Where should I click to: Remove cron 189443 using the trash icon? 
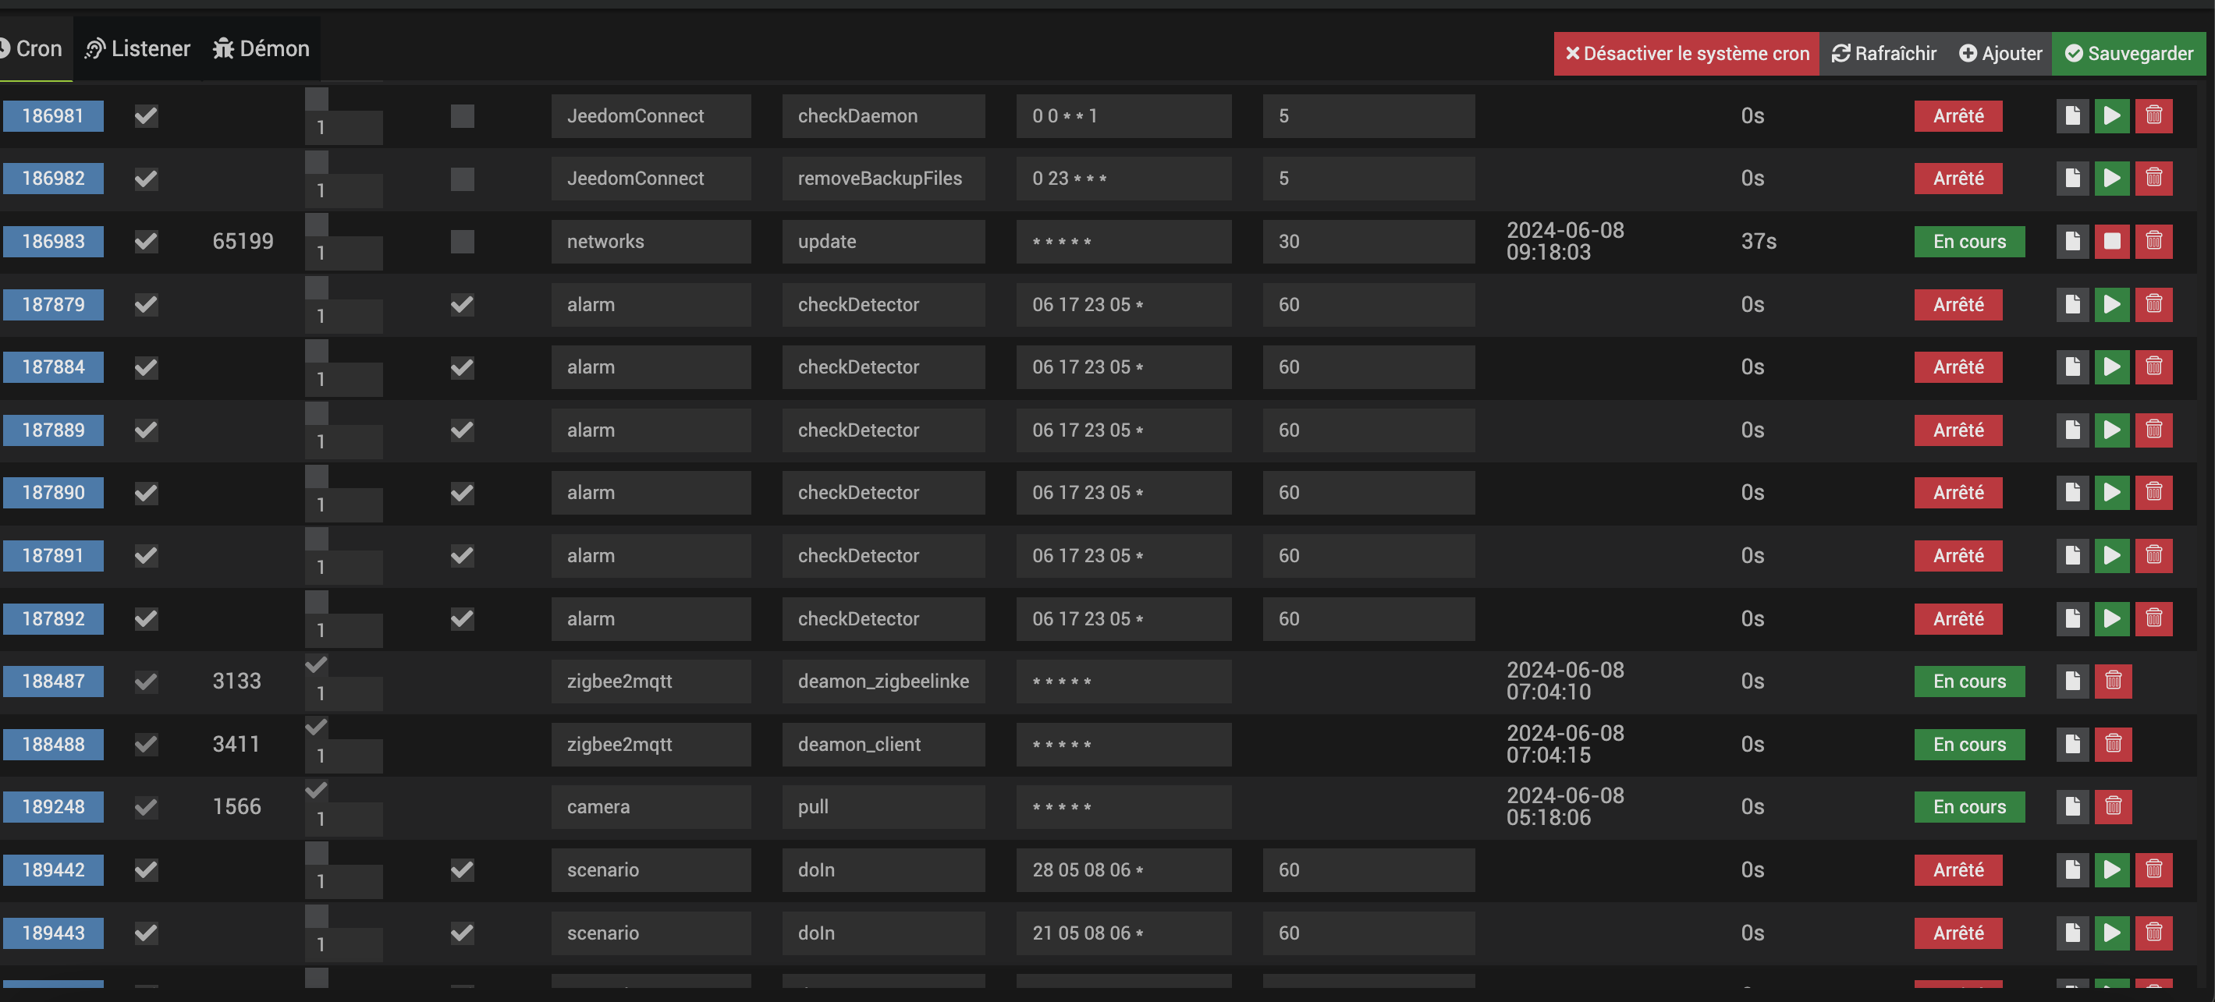2153,933
